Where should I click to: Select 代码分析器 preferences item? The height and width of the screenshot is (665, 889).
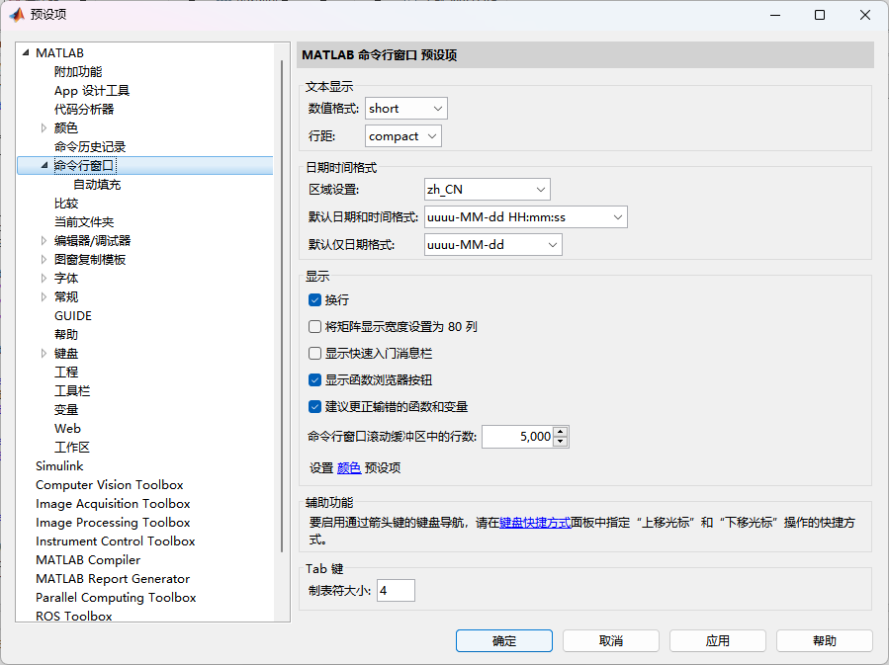pyautogui.click(x=84, y=110)
